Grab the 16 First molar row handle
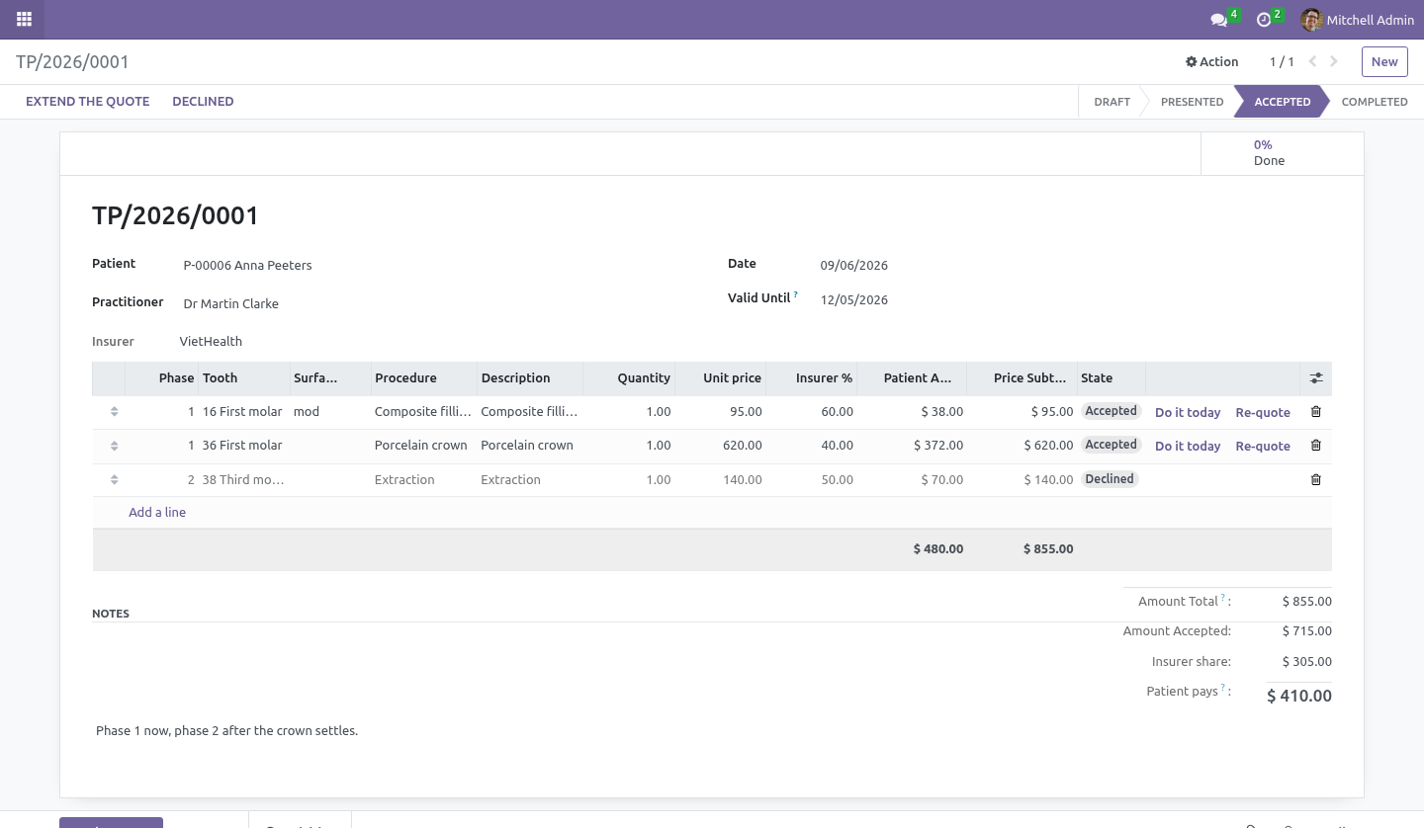 click(115, 412)
